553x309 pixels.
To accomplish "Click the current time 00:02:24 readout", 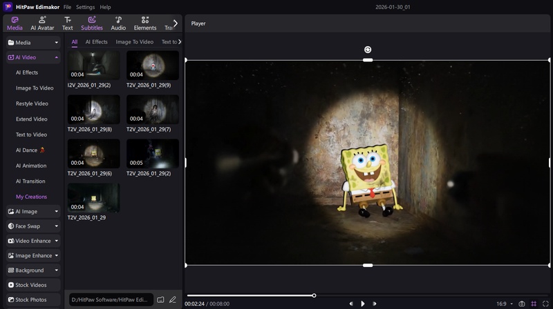I will 194,303.
